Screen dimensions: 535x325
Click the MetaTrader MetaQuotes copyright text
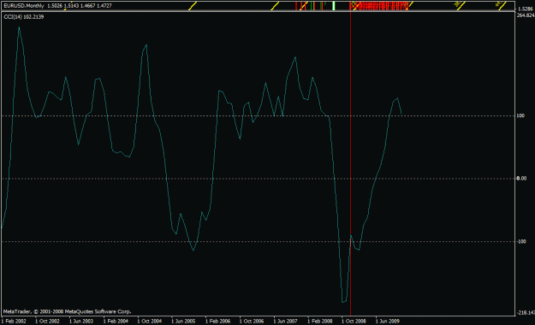click(x=68, y=311)
